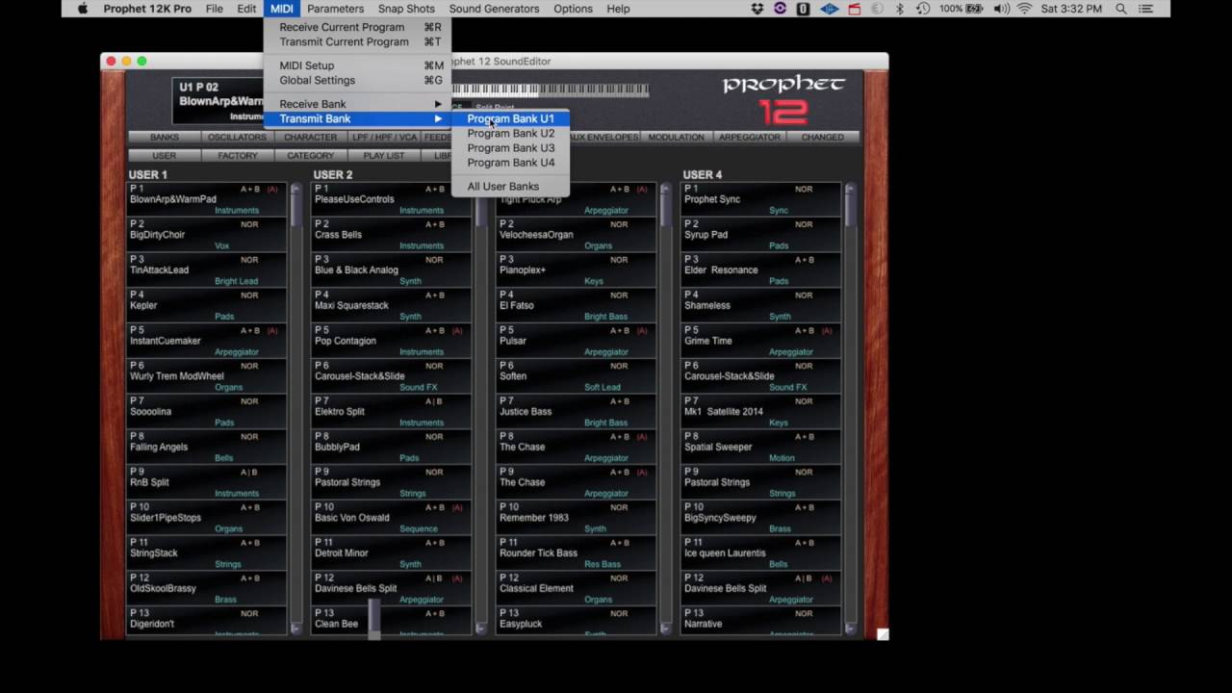Click the battery status icon
Screen dimensions: 1232x693
coord(975,9)
